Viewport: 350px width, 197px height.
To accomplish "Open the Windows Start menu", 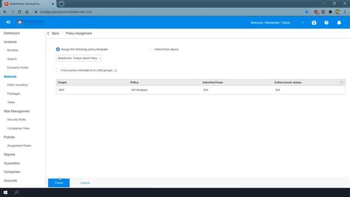I will point(5,192).
